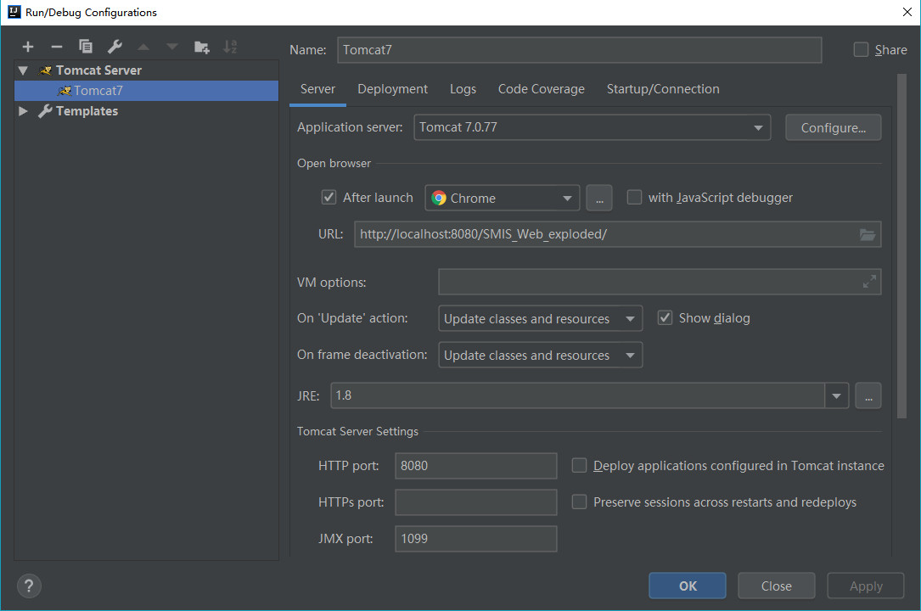Select the Tomcat Server tree row
Viewport: 921px width, 611px height.
click(146, 70)
